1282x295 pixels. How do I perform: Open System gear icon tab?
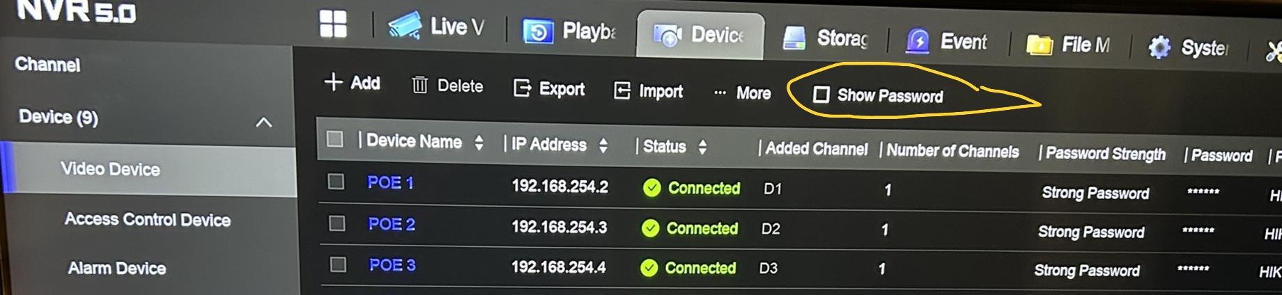(1159, 47)
